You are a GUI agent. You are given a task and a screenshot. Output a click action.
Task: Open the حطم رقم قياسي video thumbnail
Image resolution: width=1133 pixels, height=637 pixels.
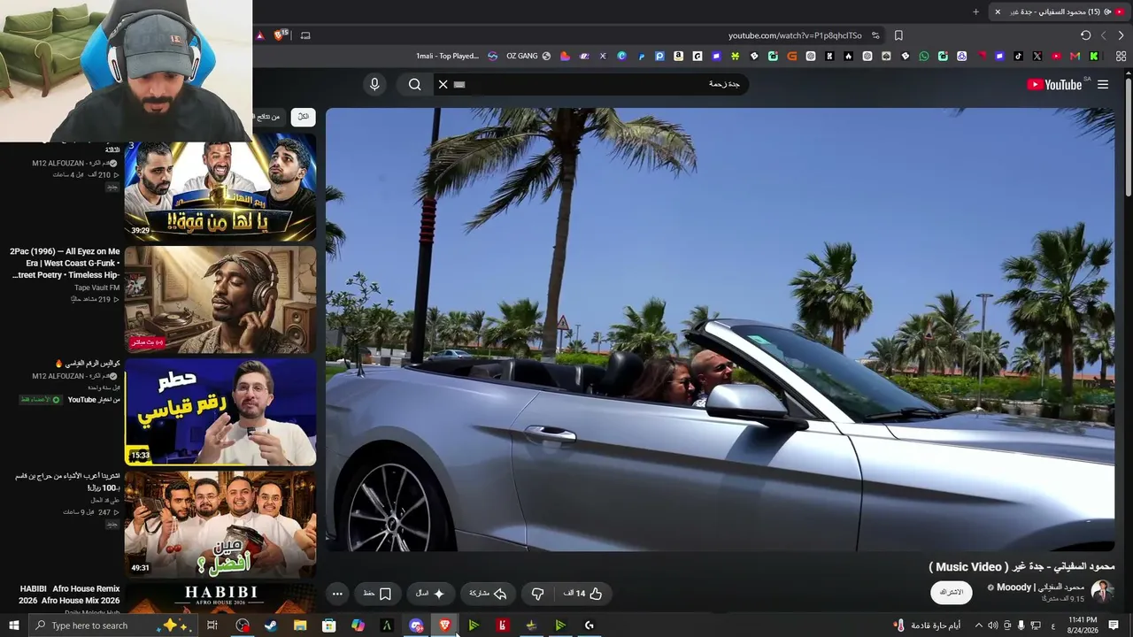coord(220,412)
